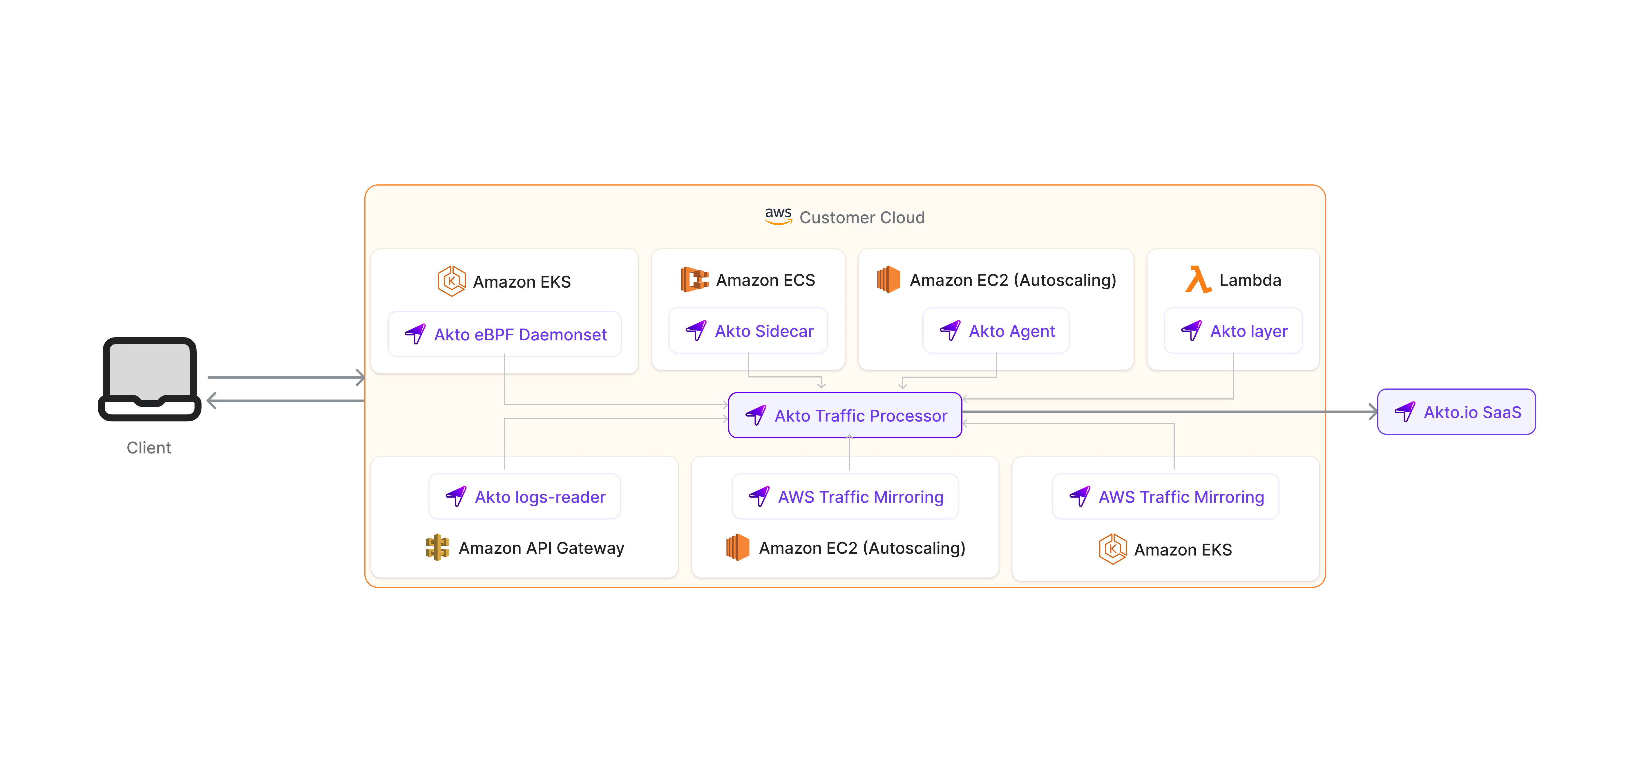This screenshot has width=1629, height=777.
Task: Click the bottom Amazon EC2 Autoscaling icon
Action: tap(737, 547)
